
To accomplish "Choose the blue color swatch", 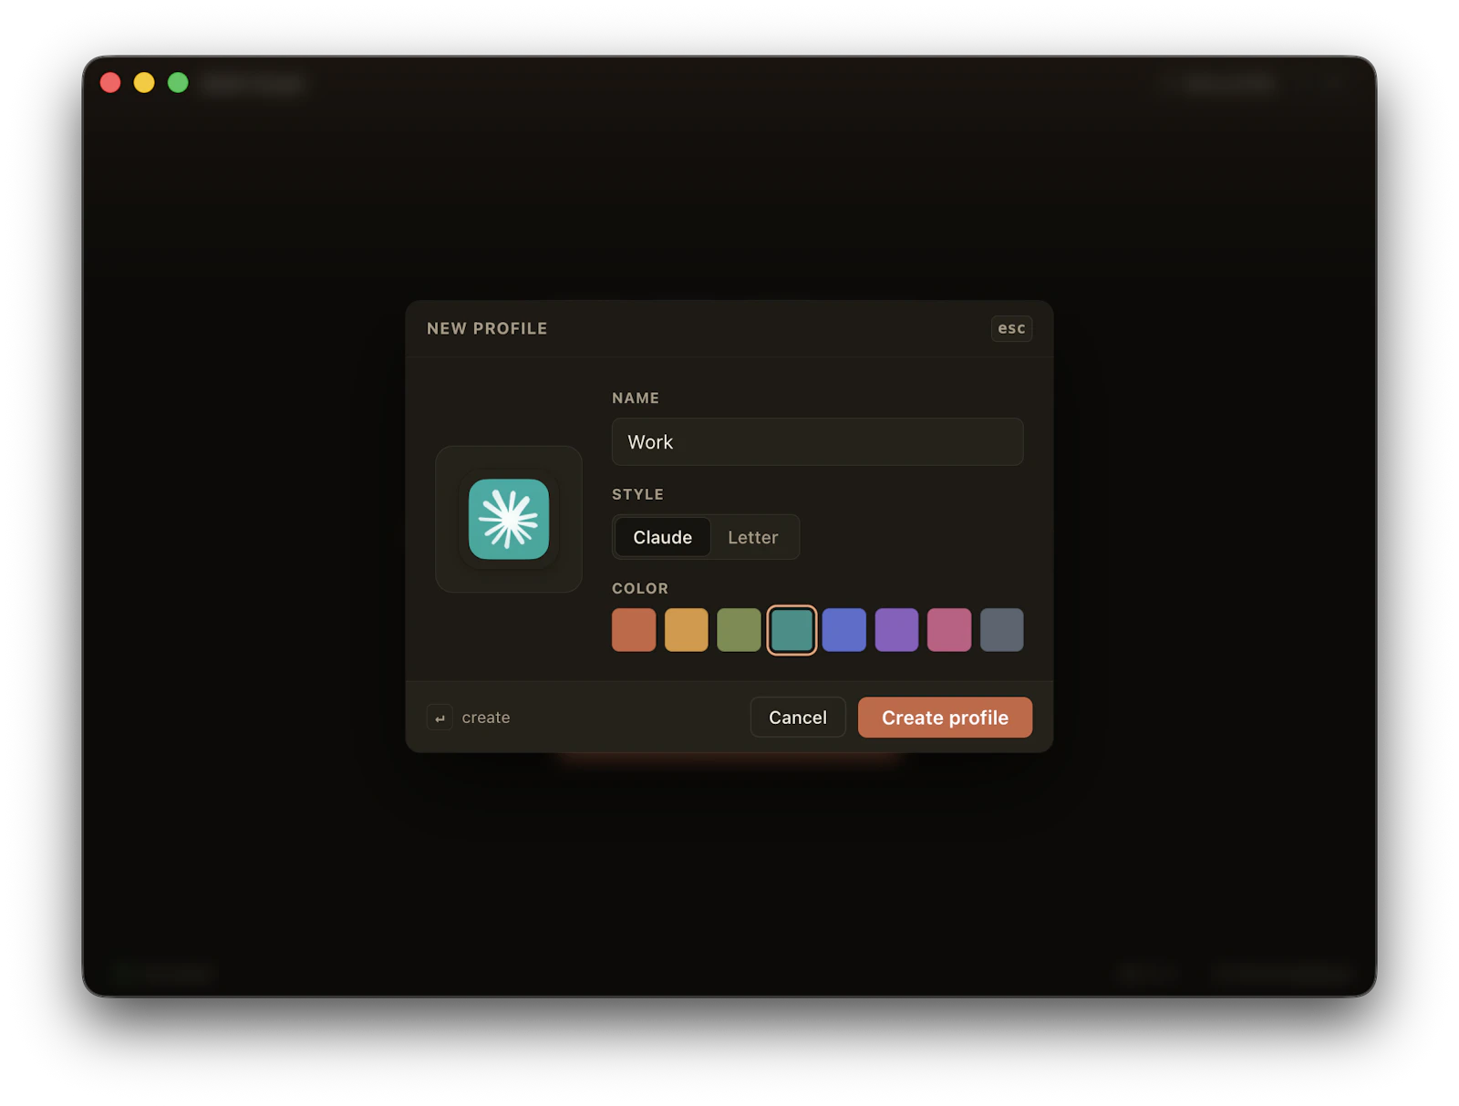I will pos(844,630).
